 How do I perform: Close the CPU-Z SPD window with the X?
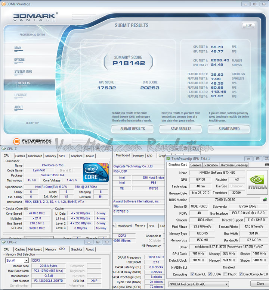click(107, 242)
